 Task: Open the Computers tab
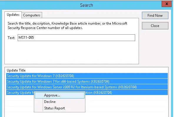tap(32, 15)
